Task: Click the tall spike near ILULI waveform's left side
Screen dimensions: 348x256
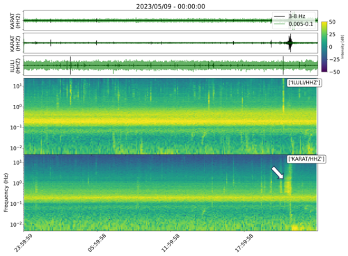Action: (70, 65)
